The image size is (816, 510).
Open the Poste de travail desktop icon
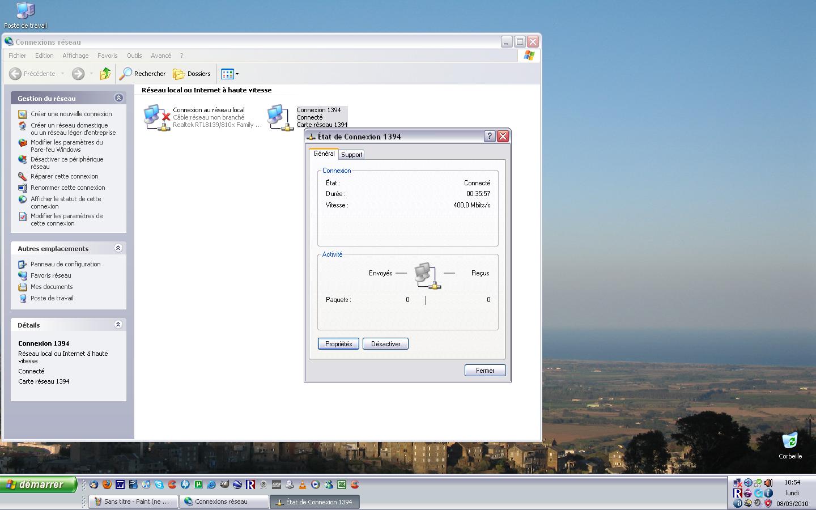pos(25,11)
